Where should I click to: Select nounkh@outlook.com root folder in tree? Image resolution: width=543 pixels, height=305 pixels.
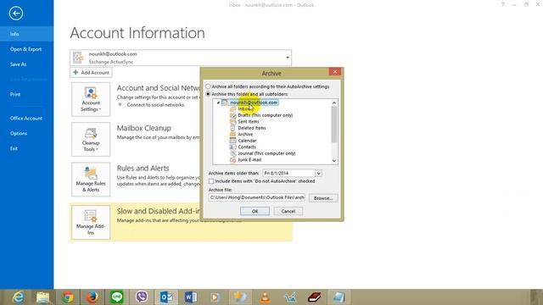point(254,103)
